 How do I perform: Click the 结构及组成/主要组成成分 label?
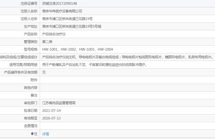click(x=19, y=57)
